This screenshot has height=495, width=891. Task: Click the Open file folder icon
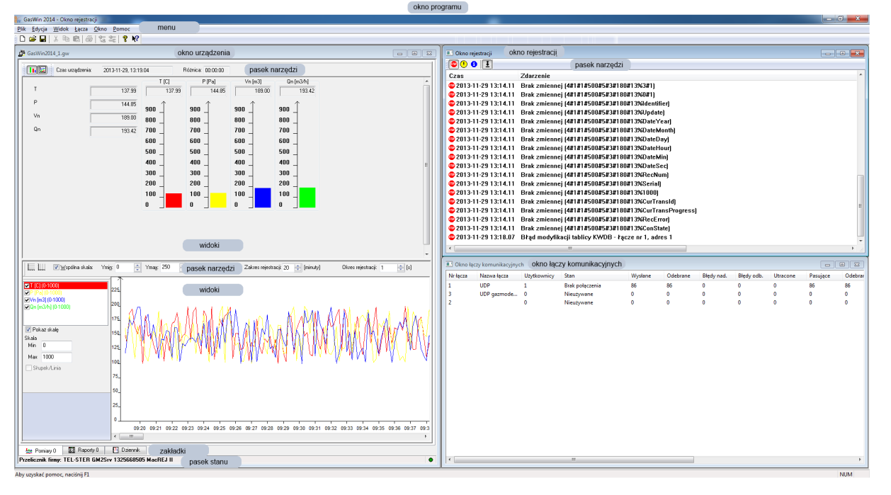pos(33,39)
